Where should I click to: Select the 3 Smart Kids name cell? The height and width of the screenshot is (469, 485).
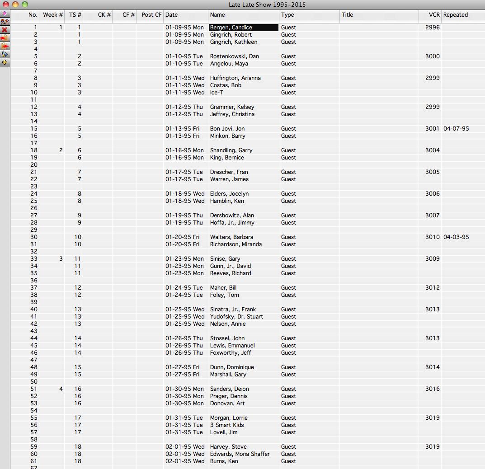click(x=244, y=425)
